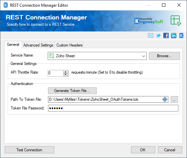Screen dimensions: 187x158
Task: Click the 'Token File Password:' label
Action: [28, 108]
